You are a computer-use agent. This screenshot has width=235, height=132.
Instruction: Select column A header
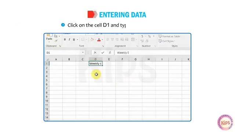pyautogui.click(x=56, y=59)
